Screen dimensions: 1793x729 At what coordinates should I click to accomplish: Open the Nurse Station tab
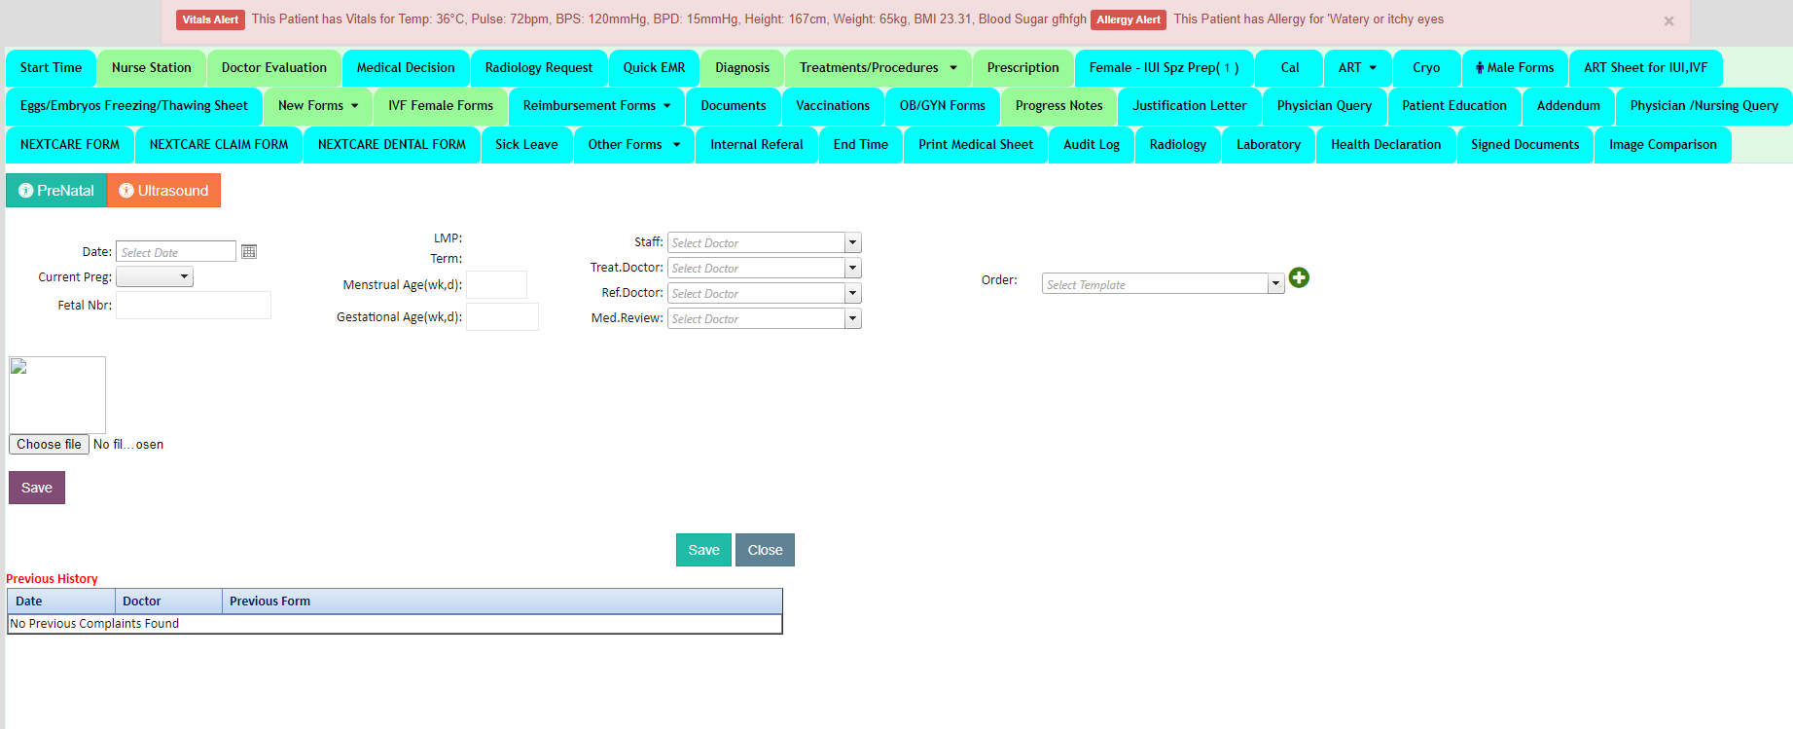[152, 68]
